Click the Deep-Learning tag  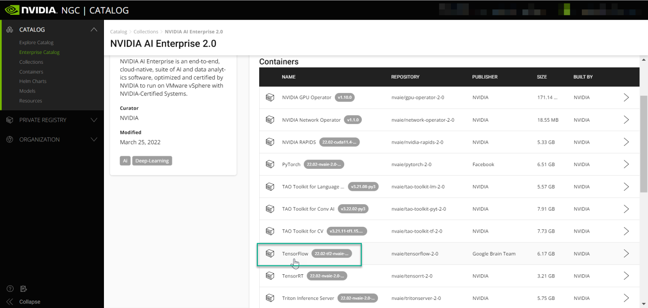tap(152, 161)
